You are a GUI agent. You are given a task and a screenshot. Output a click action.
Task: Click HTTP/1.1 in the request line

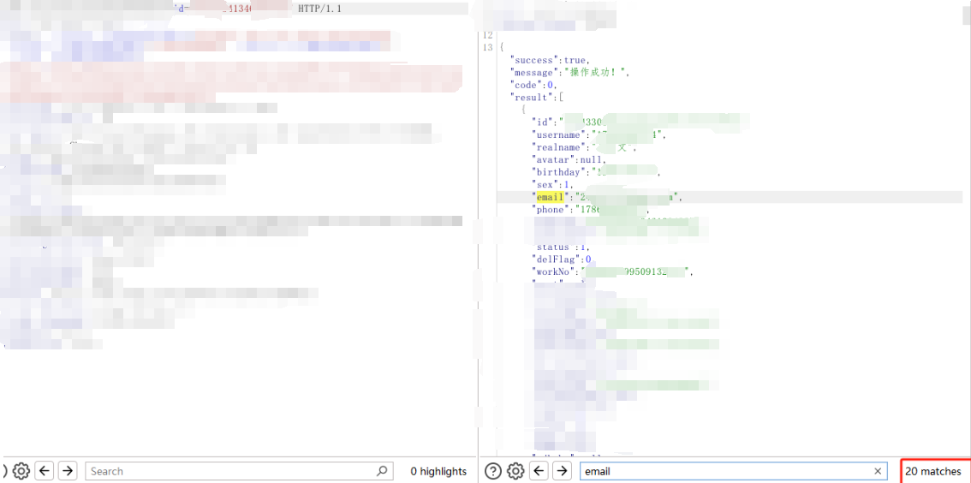[320, 9]
